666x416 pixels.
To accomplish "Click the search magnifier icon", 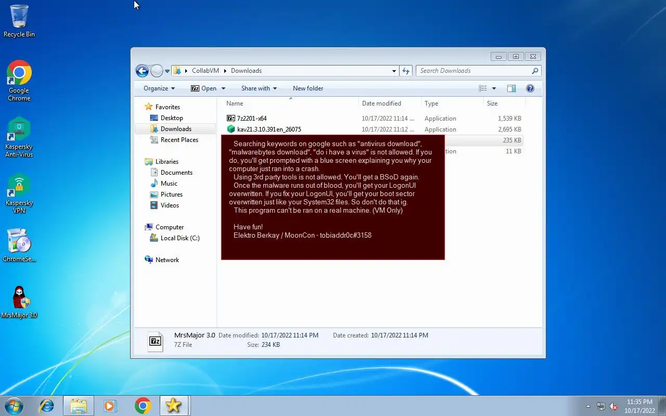I will 535,71.
